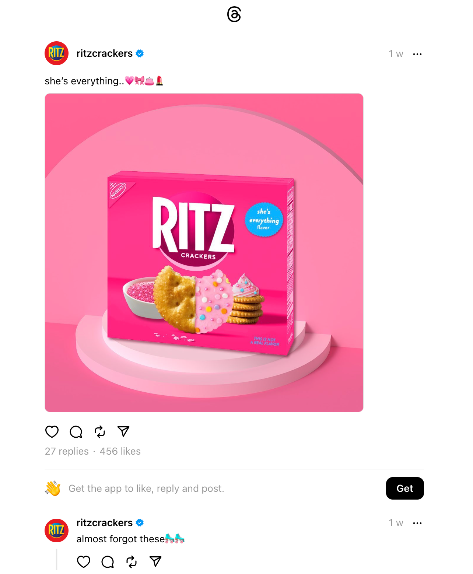This screenshot has height=574, width=473.
Task: Open more options for the main post
Action: pos(417,54)
